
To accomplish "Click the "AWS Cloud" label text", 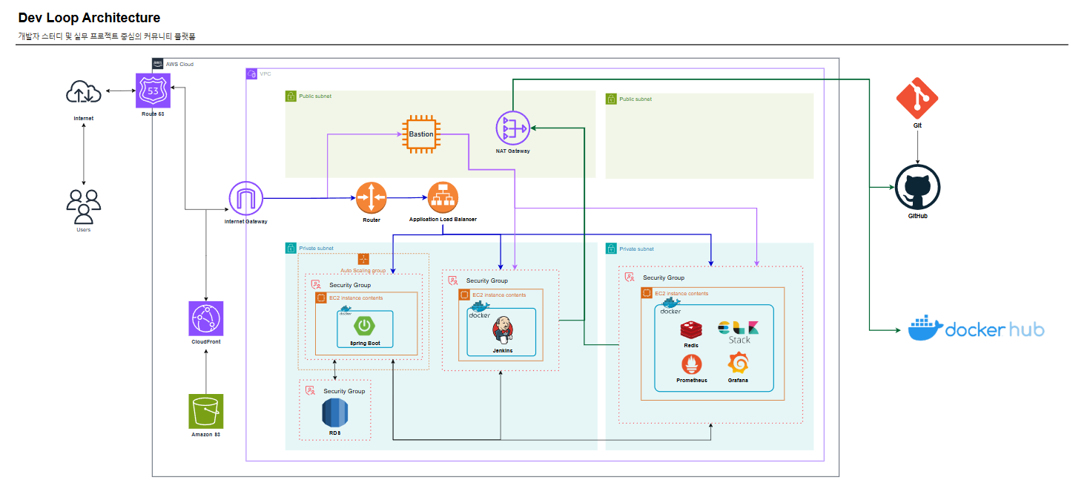I will tap(179, 65).
